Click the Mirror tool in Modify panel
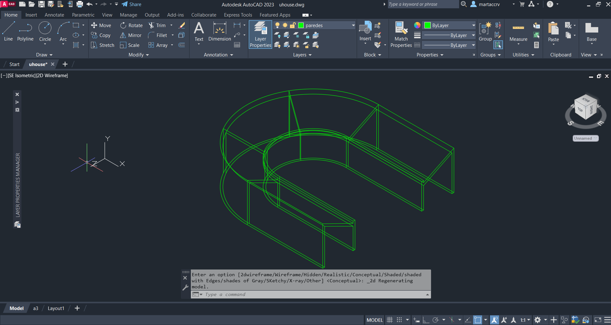 tap(130, 35)
